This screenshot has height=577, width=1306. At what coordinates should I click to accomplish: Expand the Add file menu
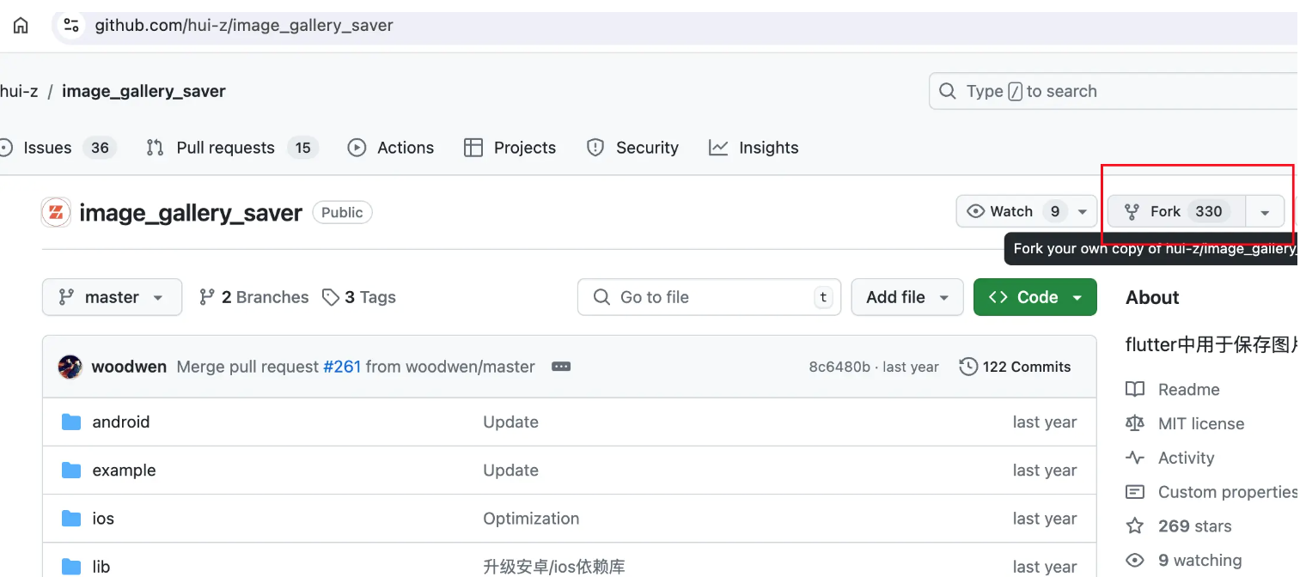coord(907,297)
